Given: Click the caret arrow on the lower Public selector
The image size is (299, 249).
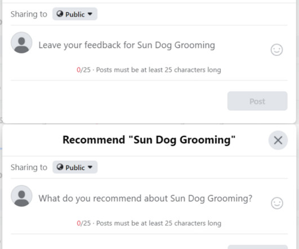Looking at the screenshot, I should (90, 167).
